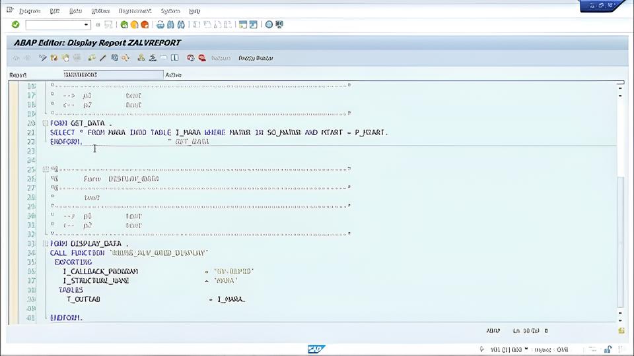
Task: Click the Other Object icon
Action: (65, 58)
